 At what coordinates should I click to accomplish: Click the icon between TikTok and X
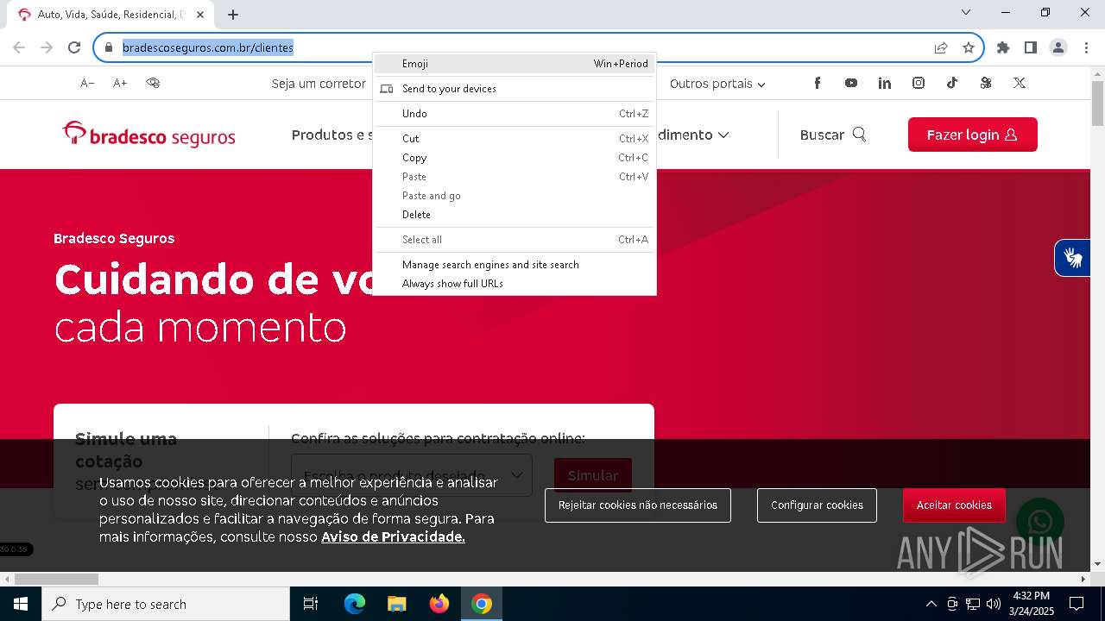pyautogui.click(x=986, y=83)
